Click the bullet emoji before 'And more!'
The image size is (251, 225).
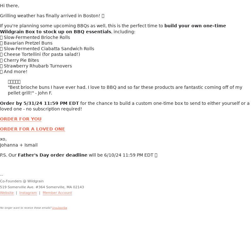click(x=1, y=72)
